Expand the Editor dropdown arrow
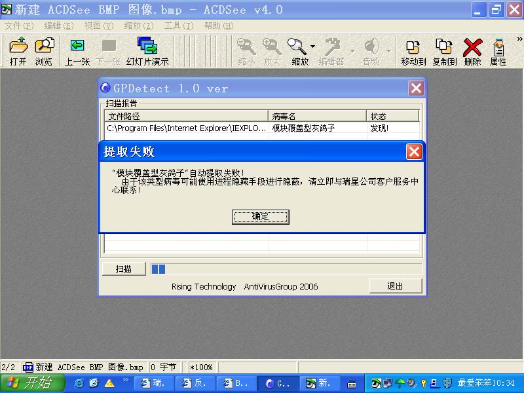The image size is (524, 393). (352, 51)
